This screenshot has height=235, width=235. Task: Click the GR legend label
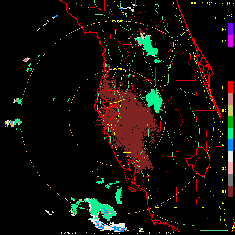(224, 99)
